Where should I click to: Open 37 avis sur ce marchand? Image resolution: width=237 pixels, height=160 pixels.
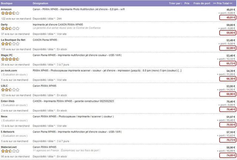coord(15,34)
